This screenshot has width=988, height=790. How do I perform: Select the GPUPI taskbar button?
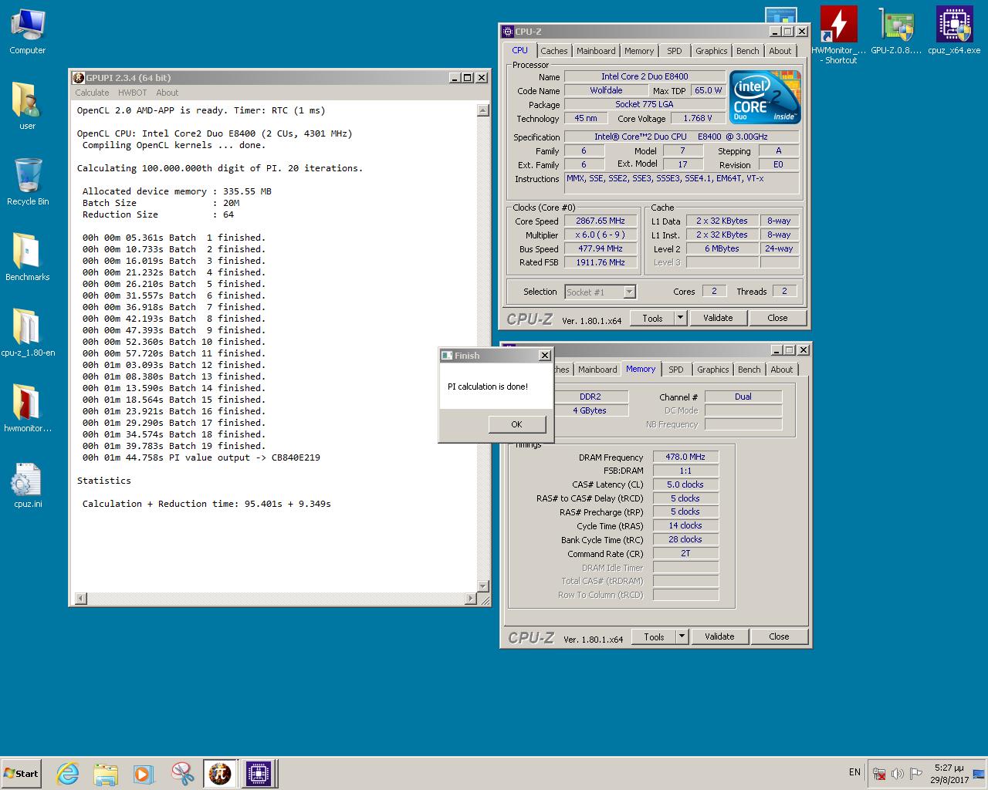tap(220, 774)
